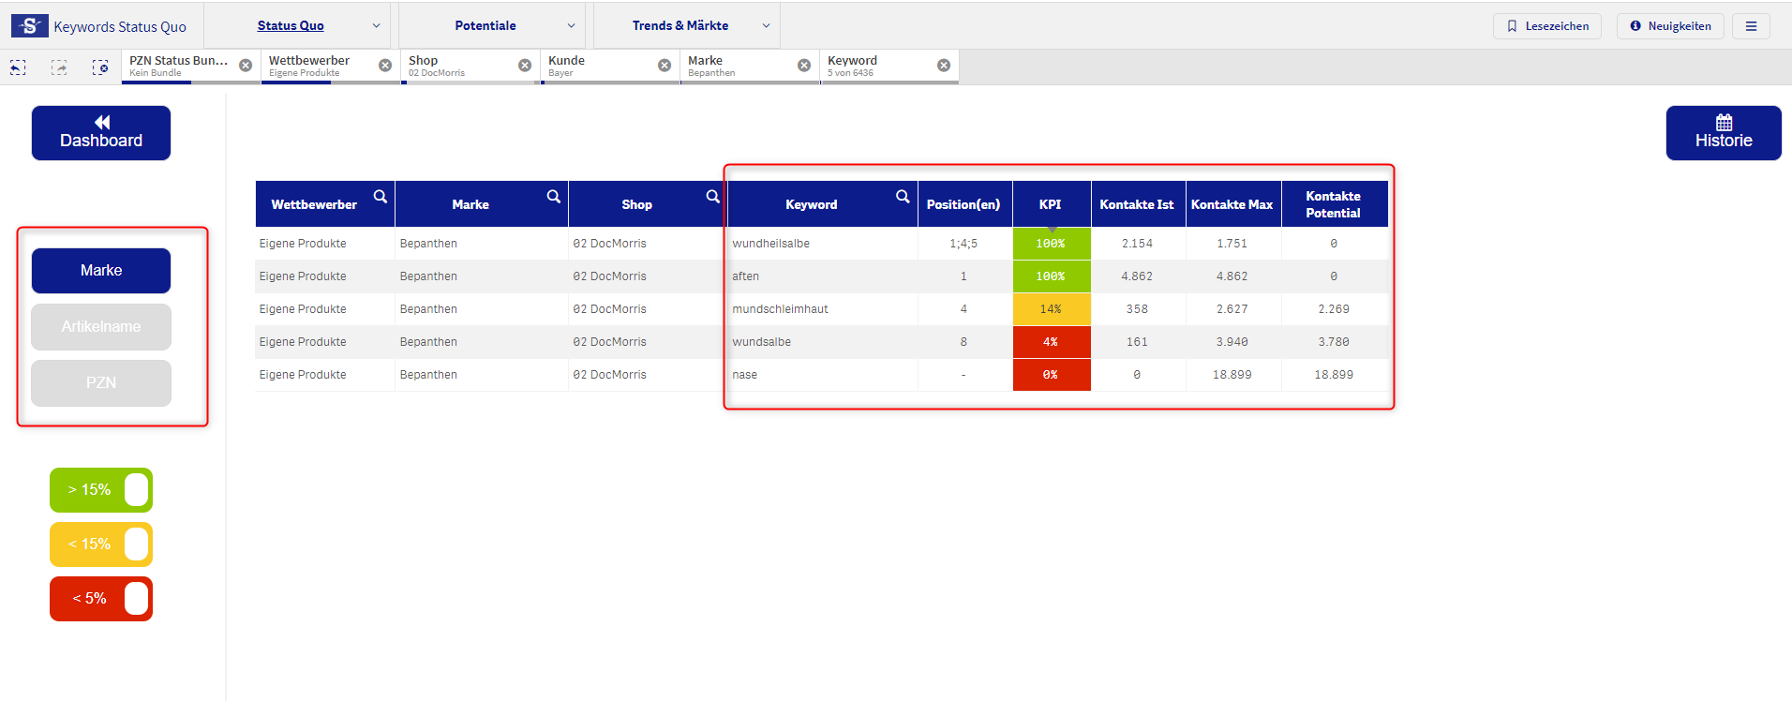Screen dimensions: 1792x701
Task: Click search icon in Wettbewerber column
Action: click(381, 197)
